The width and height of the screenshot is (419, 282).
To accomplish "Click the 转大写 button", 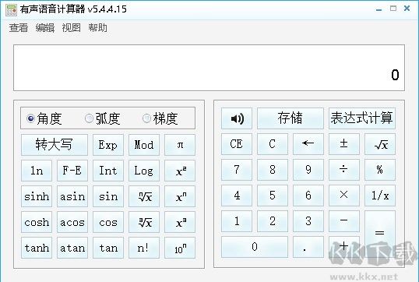I will [x=55, y=145].
